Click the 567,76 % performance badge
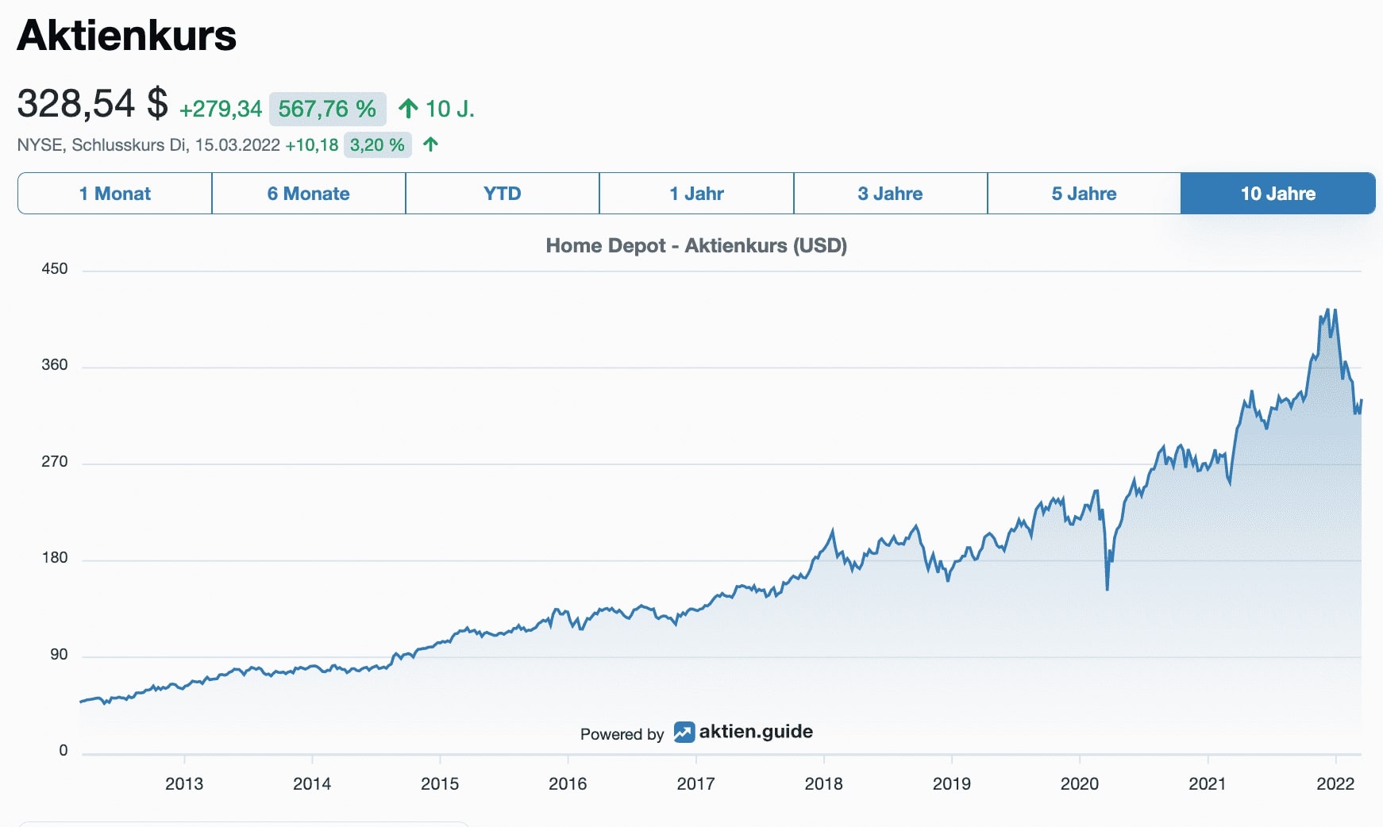This screenshot has width=1383, height=827. (327, 109)
